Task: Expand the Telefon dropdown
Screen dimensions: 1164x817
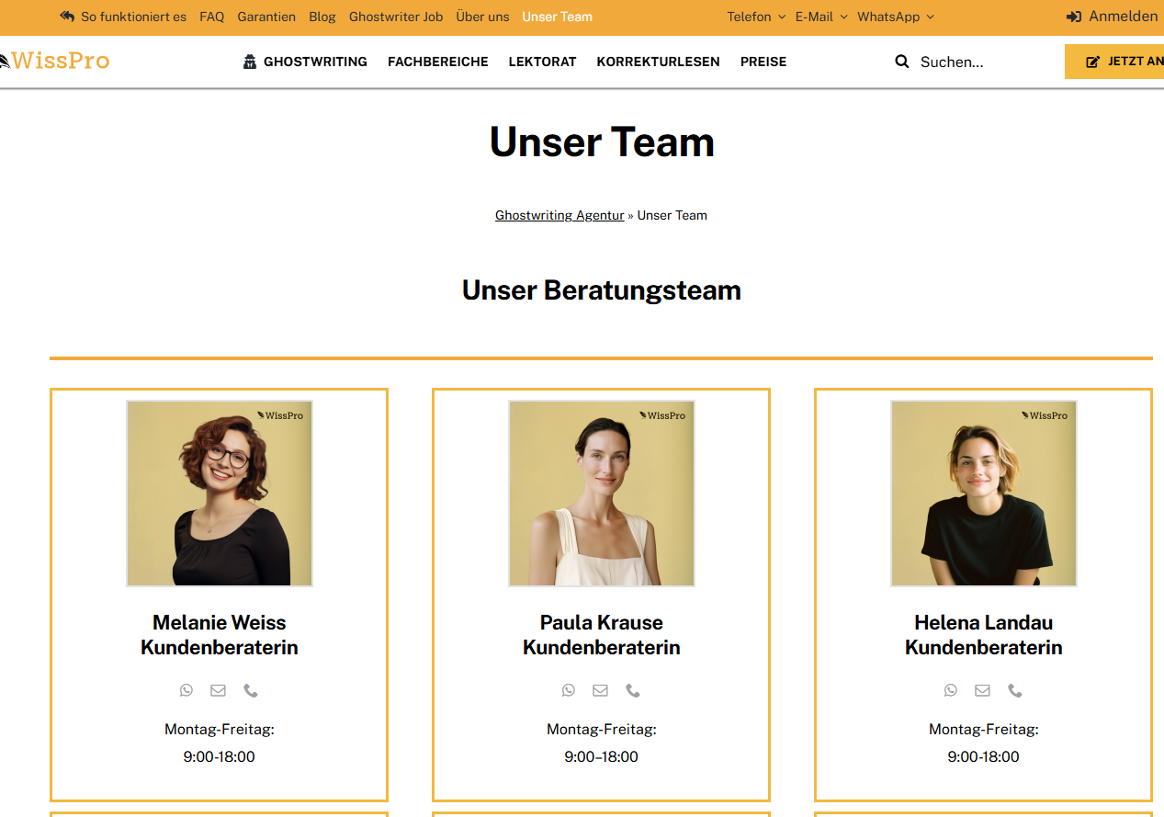Action: click(x=756, y=17)
